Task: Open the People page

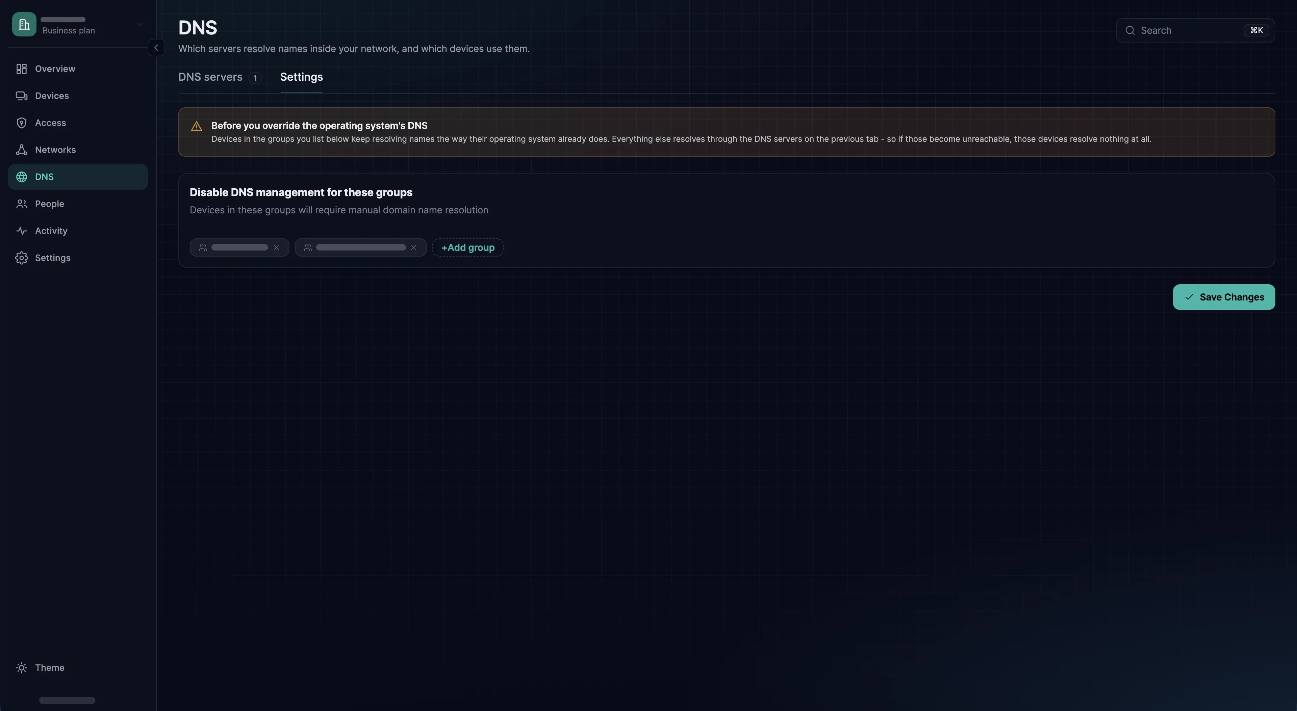Action: (x=78, y=204)
